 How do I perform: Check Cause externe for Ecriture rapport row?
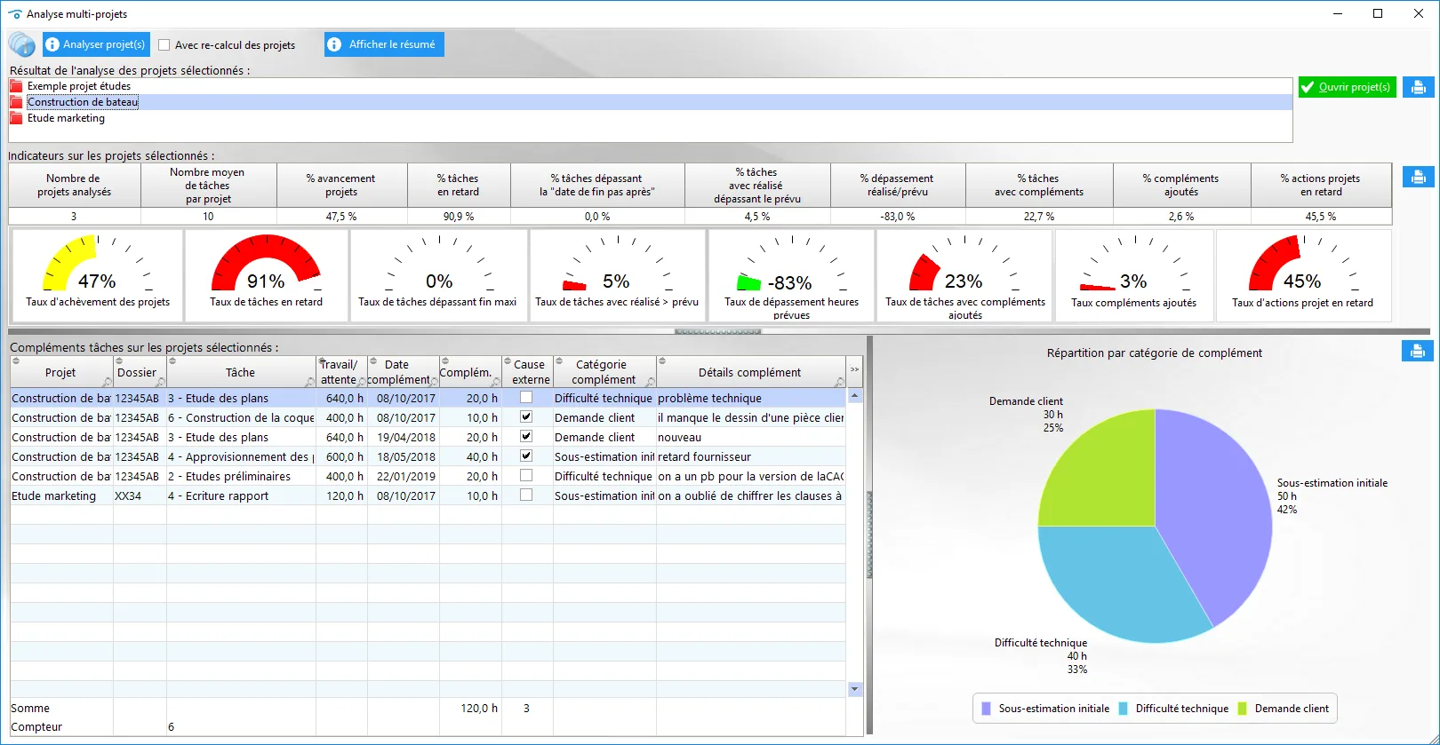pos(526,495)
